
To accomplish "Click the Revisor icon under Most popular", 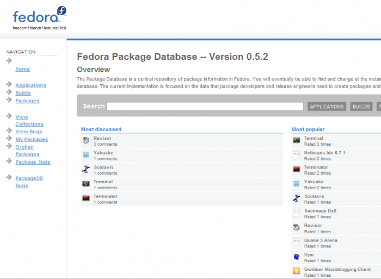I will (x=296, y=227).
